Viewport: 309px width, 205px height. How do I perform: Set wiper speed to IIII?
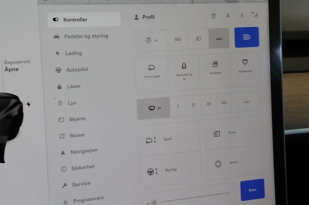(x=224, y=103)
